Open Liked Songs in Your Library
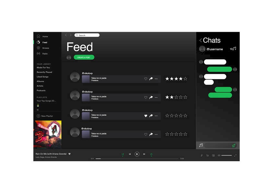273x193 pixels. 42,77
